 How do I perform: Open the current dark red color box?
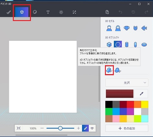click(120, 93)
